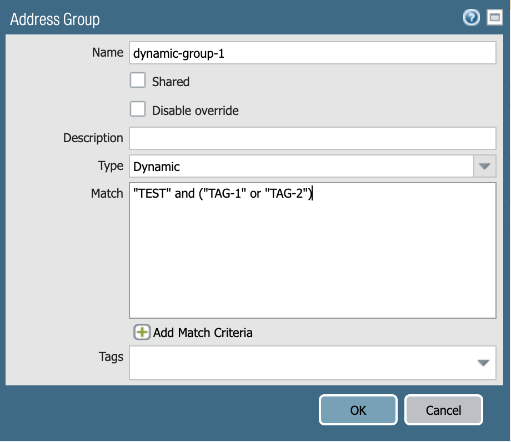The height and width of the screenshot is (442, 511).
Task: Enable the Shared checkbox
Action: tap(138, 80)
